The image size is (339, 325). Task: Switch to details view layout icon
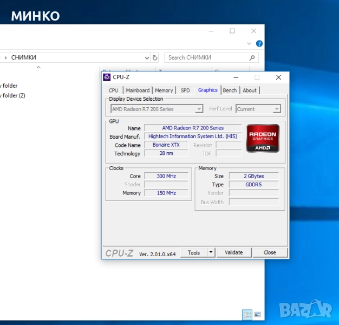click(247, 315)
